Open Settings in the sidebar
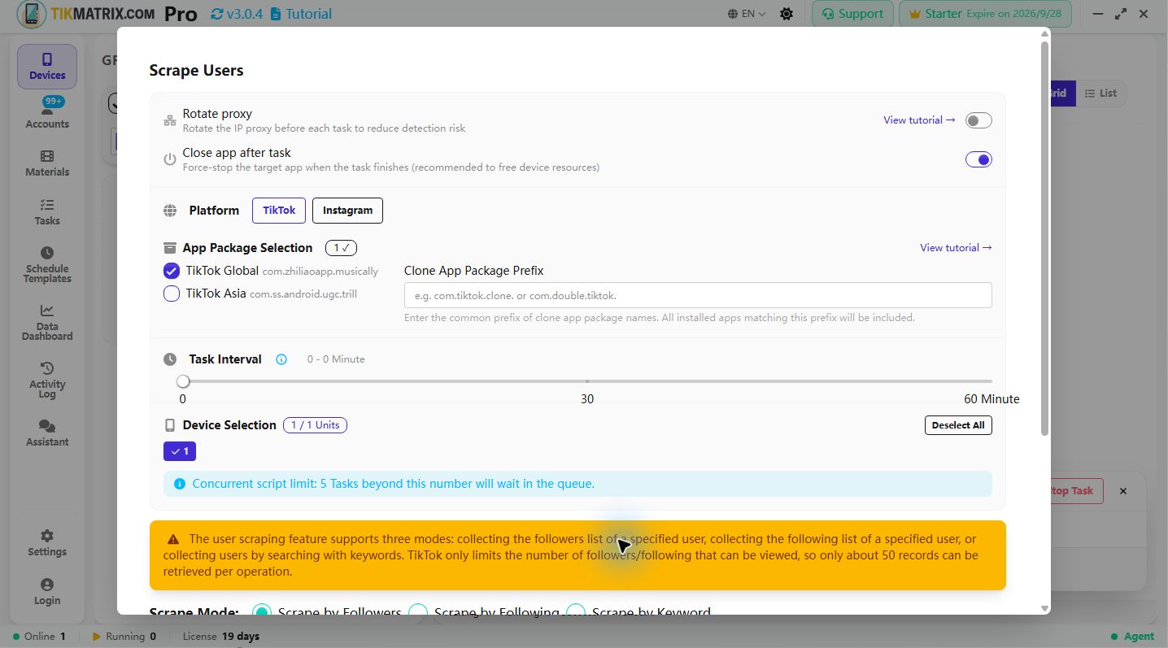 47,542
